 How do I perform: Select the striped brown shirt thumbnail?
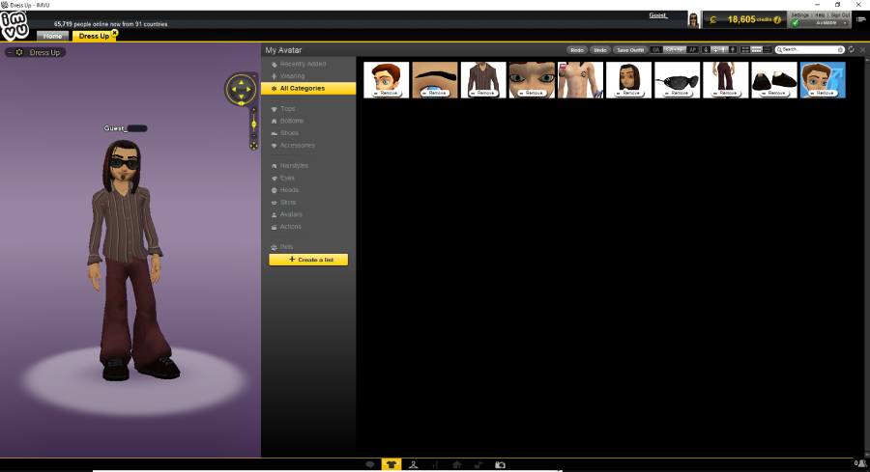(483, 80)
